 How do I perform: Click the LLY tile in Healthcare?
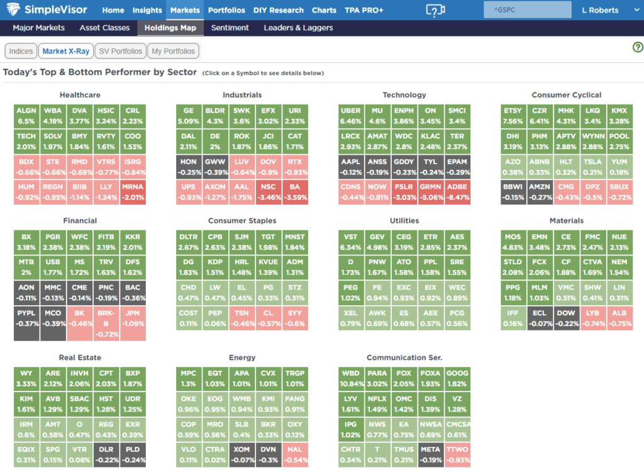tap(106, 192)
